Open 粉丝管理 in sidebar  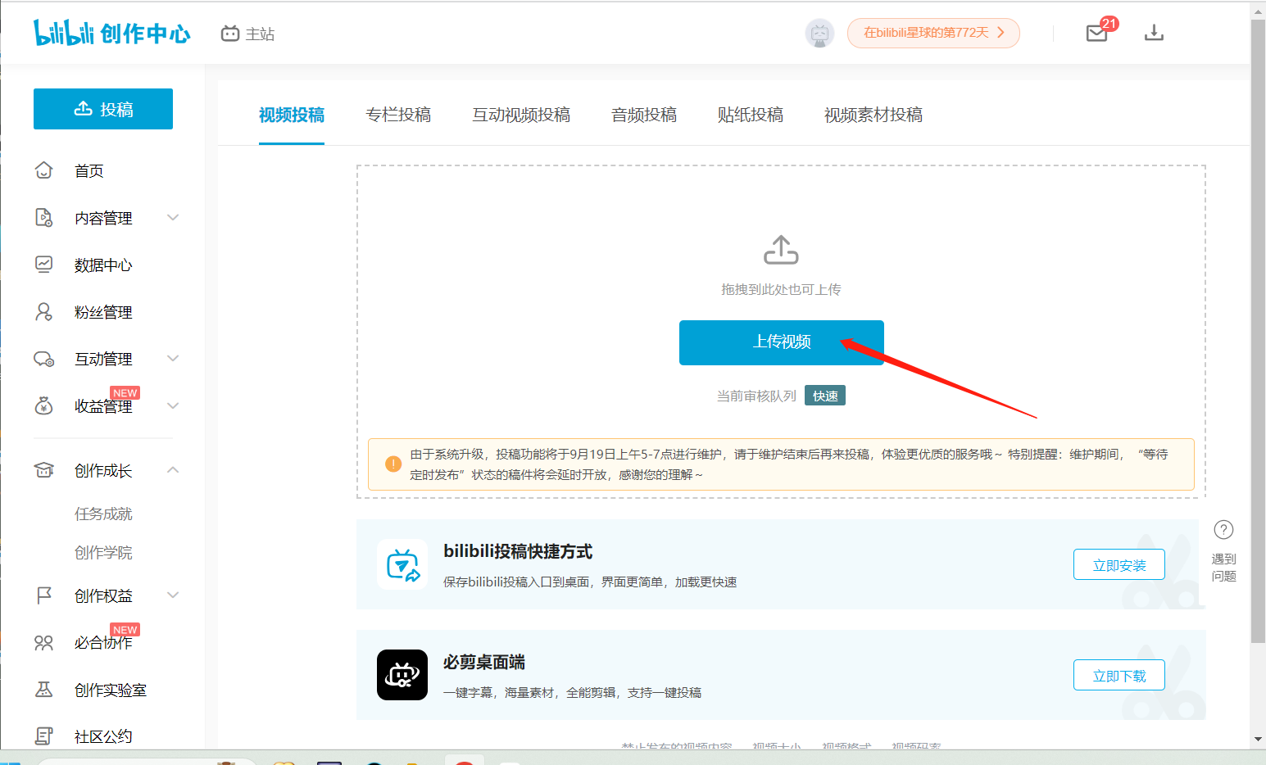coord(103,312)
